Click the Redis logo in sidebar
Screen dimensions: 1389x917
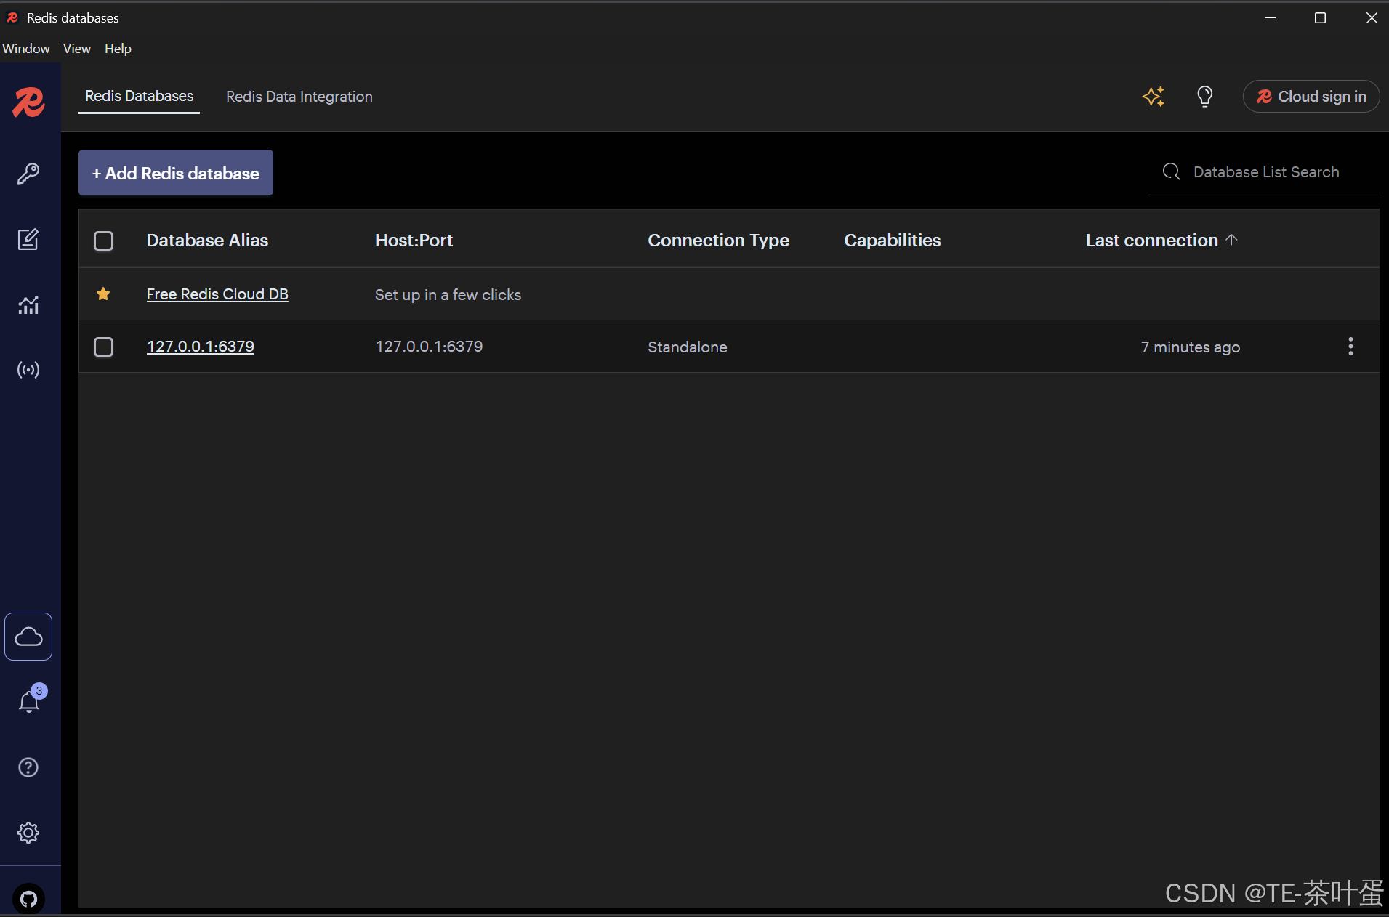pyautogui.click(x=29, y=102)
